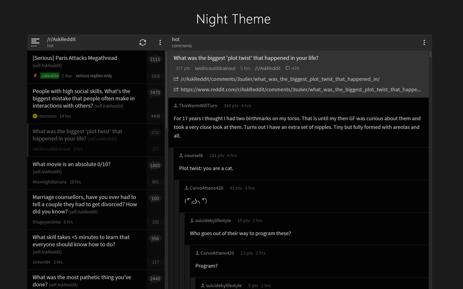Open counsel8 user profile
Screen dimensions: 463x289
click(194, 155)
